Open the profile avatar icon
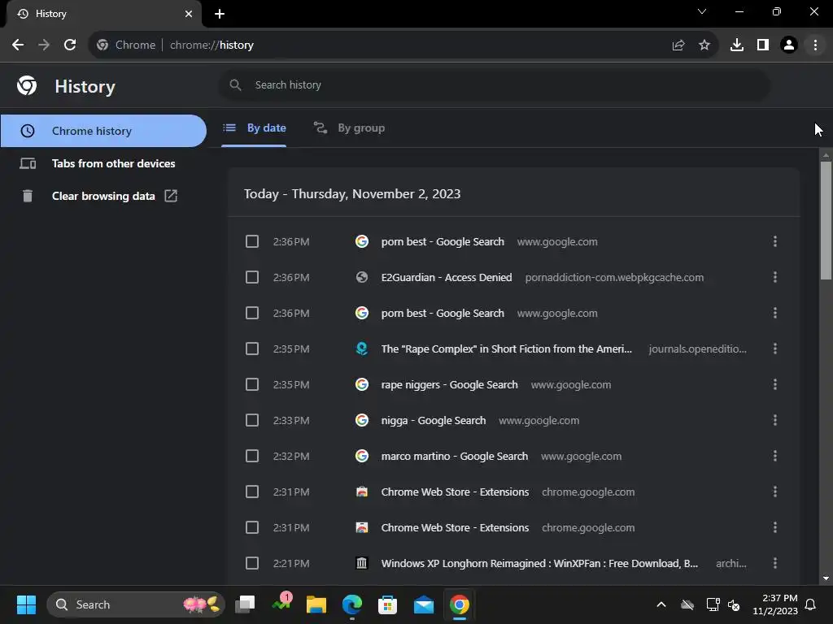 [789, 45]
